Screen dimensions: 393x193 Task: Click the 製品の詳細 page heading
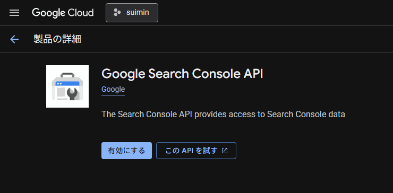point(57,39)
